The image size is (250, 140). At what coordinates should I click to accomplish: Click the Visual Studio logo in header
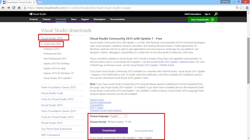[38, 14]
